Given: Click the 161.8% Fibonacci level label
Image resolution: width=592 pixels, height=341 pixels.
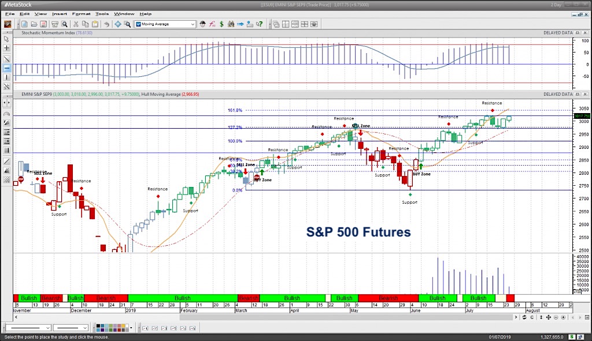Looking at the screenshot, I should pyautogui.click(x=235, y=110).
